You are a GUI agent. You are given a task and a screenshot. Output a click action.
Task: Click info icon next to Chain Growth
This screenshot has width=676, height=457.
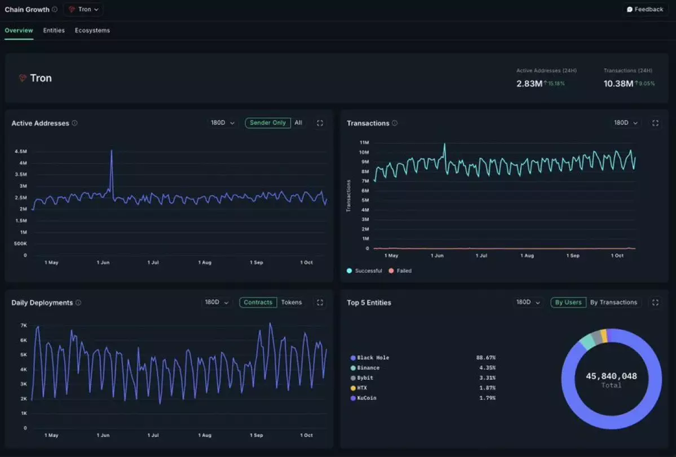(55, 10)
